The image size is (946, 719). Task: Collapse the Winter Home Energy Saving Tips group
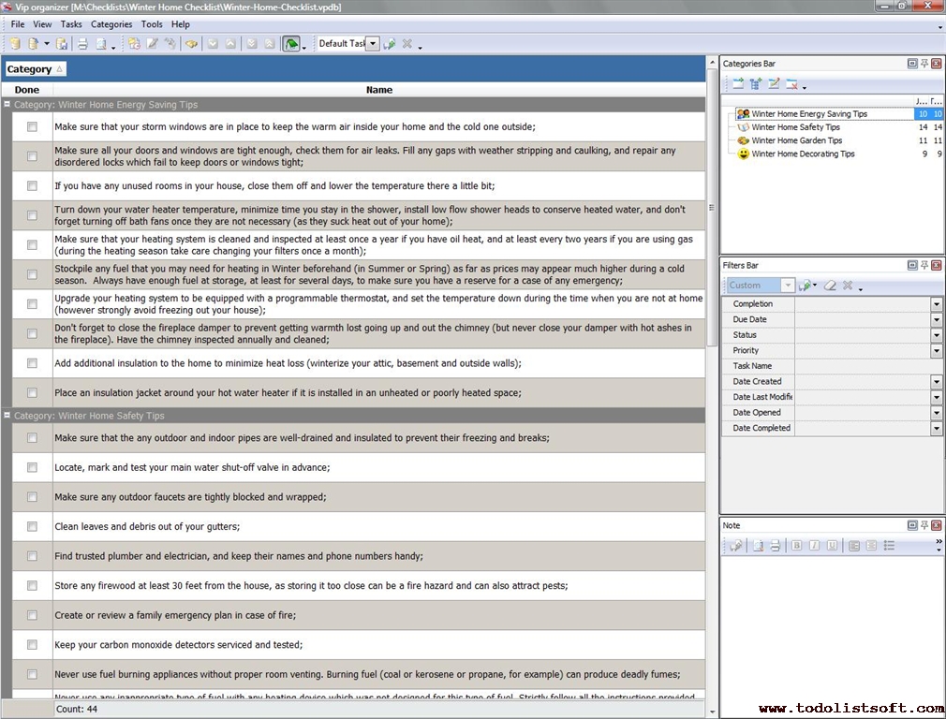pos(7,105)
